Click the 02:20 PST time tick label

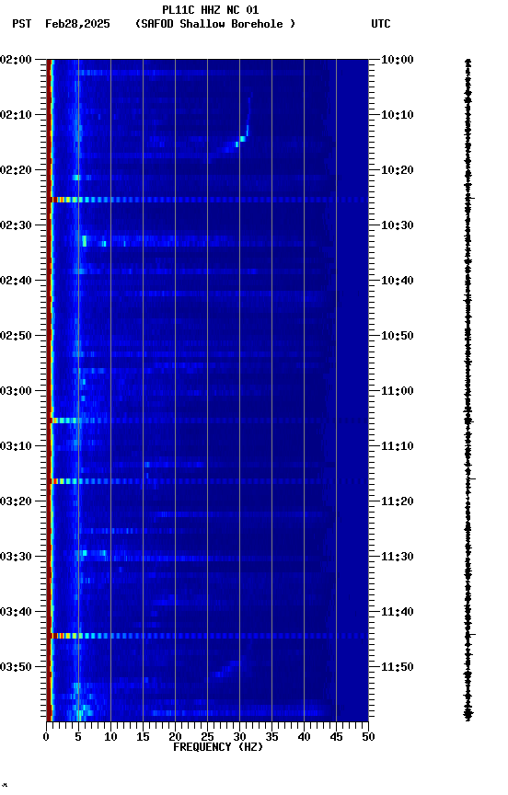pos(16,170)
